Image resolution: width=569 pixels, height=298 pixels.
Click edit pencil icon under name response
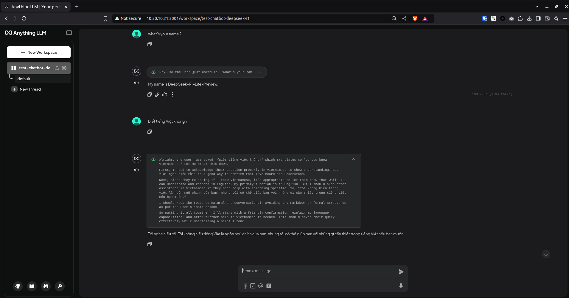coord(157,94)
